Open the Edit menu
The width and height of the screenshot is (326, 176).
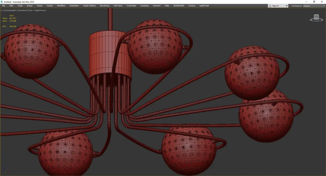click(x=11, y=6)
